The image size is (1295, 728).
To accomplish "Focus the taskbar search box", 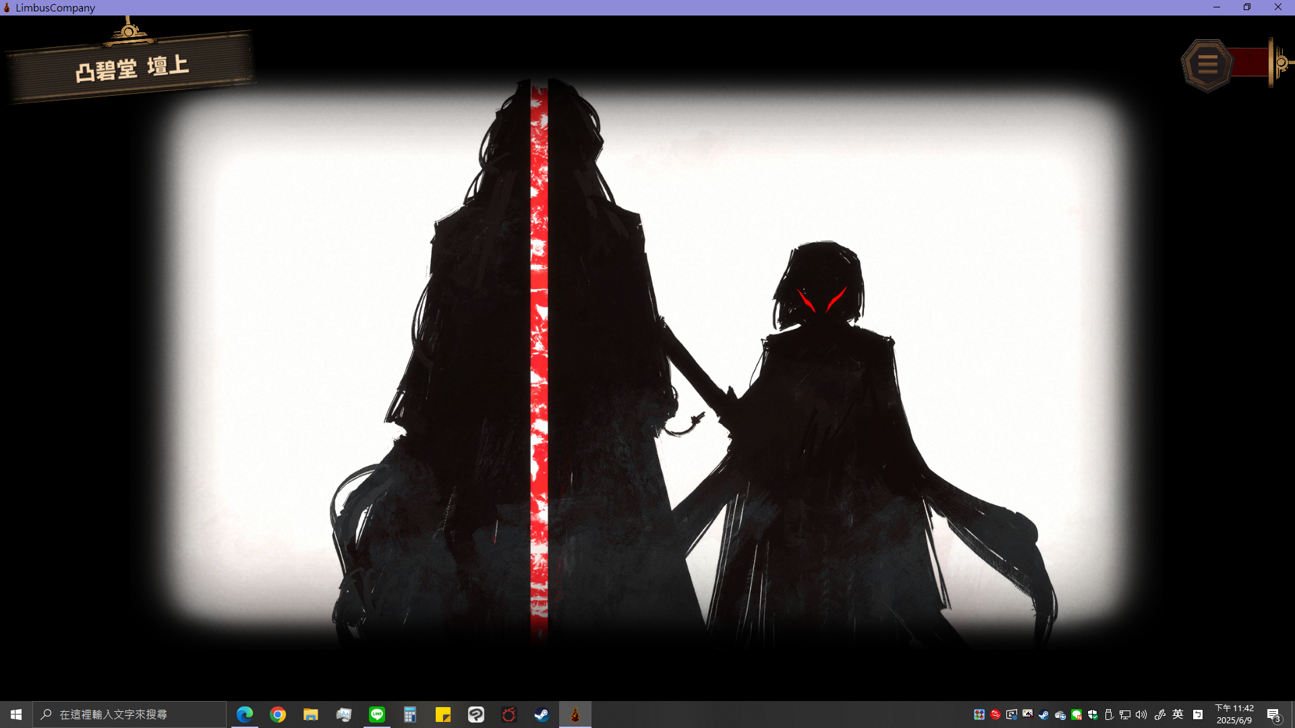I will point(129,715).
